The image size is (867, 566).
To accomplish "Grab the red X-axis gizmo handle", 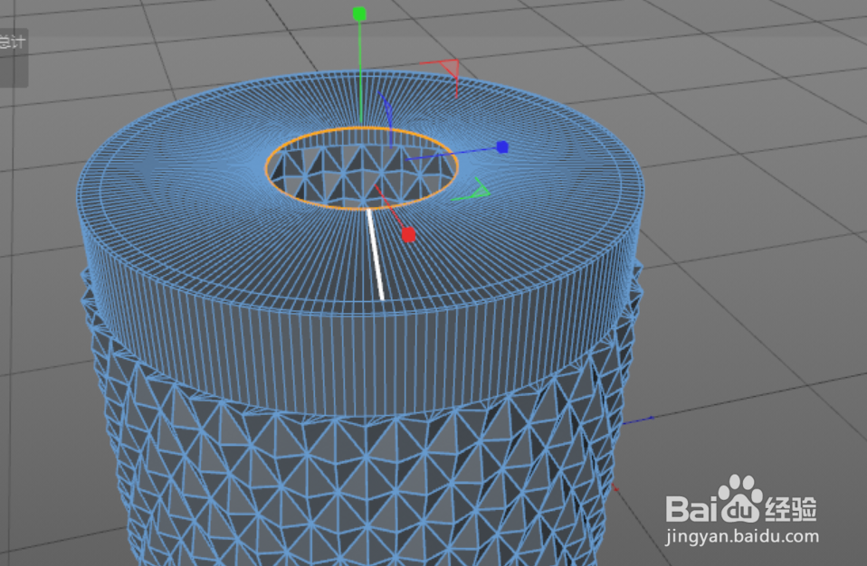I will [x=409, y=235].
